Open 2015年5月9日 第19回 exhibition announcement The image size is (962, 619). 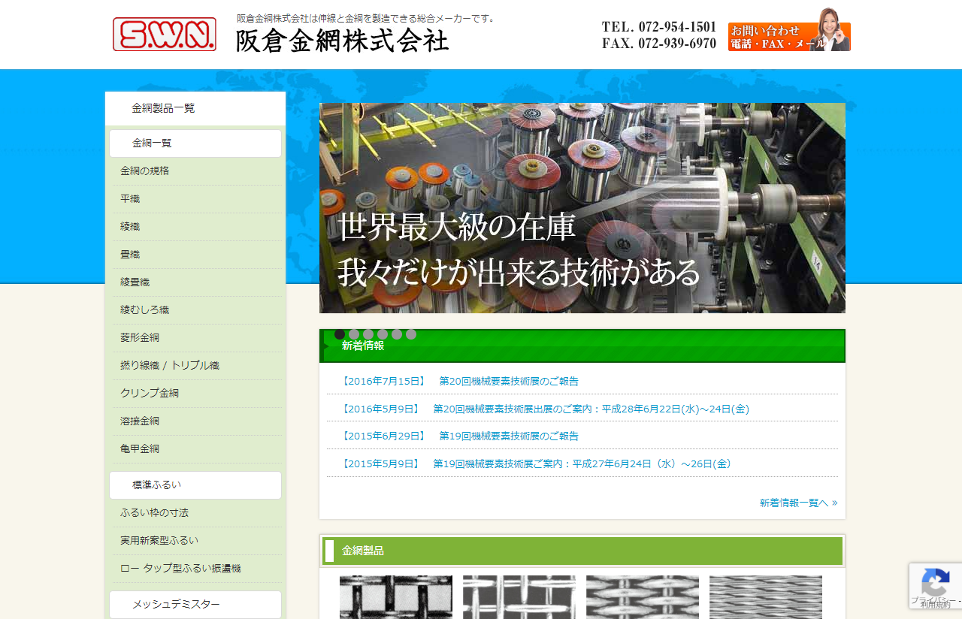click(x=536, y=464)
